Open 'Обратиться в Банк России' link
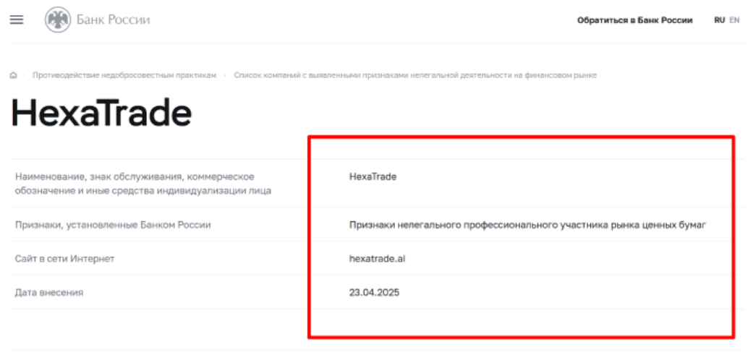 [634, 21]
